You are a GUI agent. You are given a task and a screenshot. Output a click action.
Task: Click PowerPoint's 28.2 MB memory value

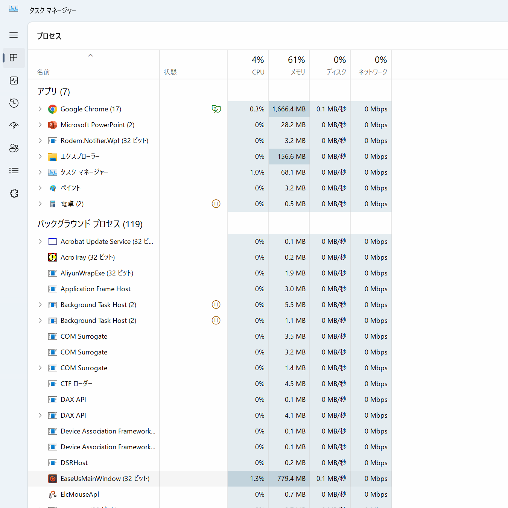coord(293,125)
